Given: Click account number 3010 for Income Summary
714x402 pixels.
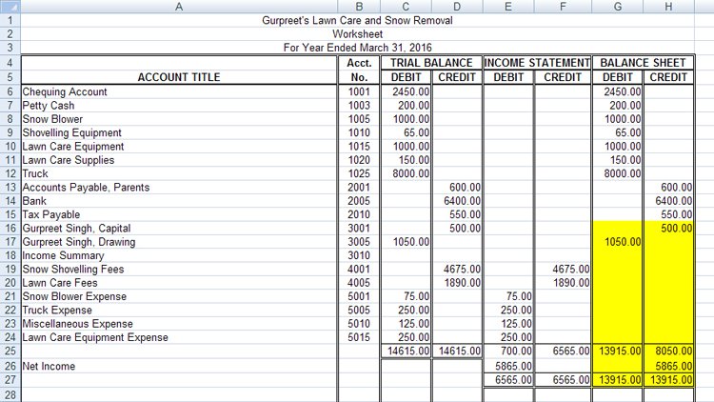Looking at the screenshot, I should tap(358, 256).
